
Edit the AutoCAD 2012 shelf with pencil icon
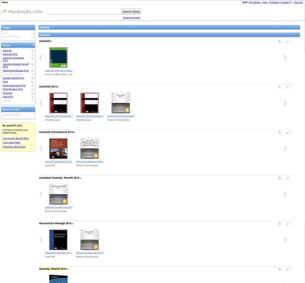click(x=288, y=87)
